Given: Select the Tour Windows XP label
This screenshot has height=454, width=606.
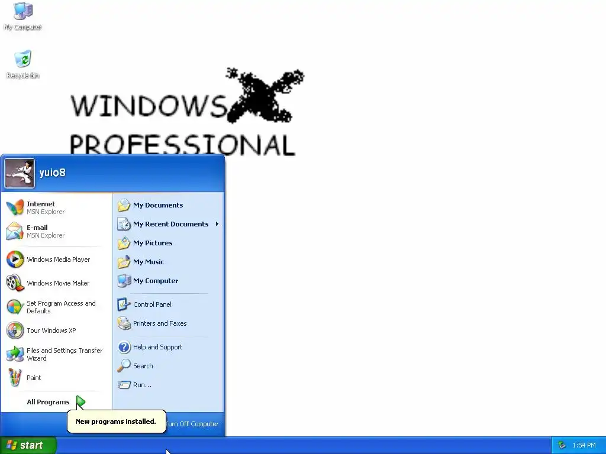Looking at the screenshot, I should tap(51, 330).
